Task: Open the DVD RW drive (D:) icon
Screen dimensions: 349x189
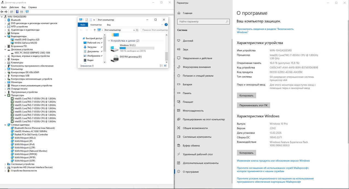Action: (115, 58)
